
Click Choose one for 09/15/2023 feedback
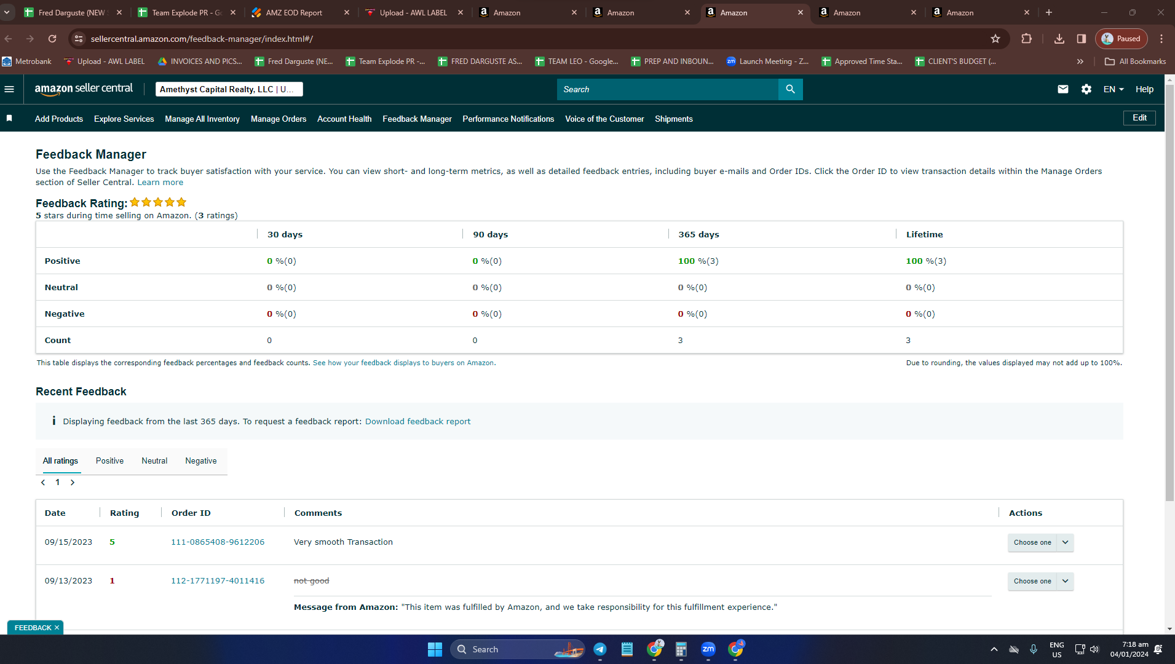coord(1032,542)
